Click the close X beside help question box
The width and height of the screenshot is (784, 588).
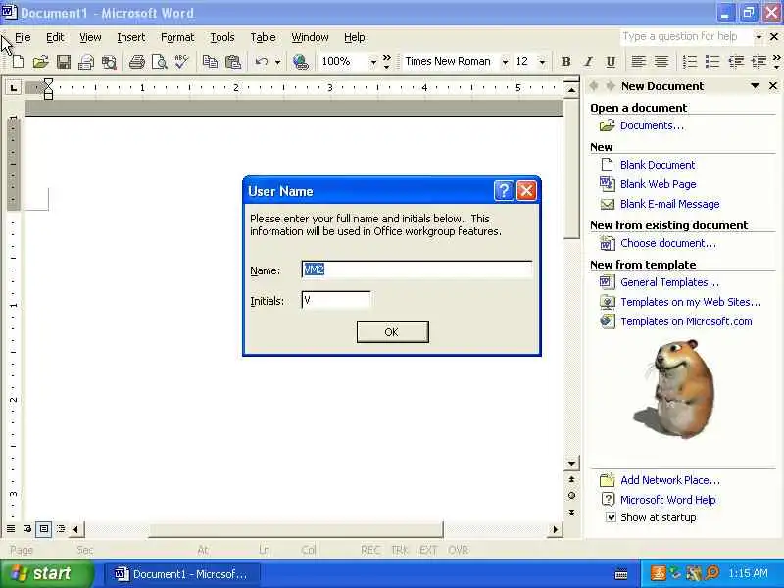[x=774, y=37]
